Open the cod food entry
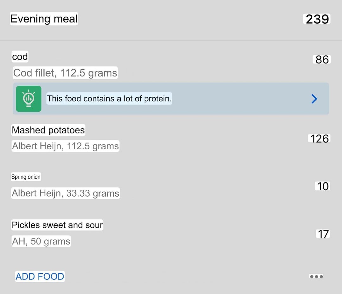 coord(20,57)
